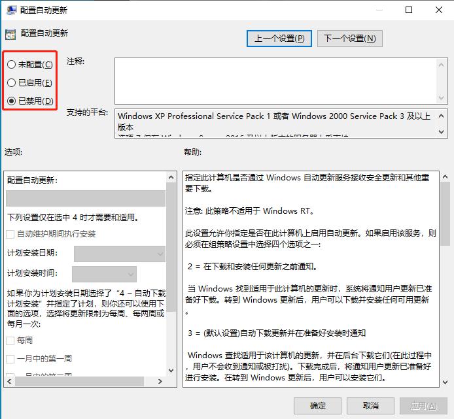
Task: Tick the 自动维护期间执行安装 checkbox
Action: pos(10,234)
